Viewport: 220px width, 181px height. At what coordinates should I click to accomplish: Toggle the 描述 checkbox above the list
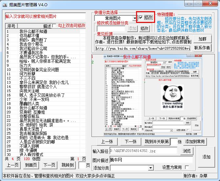tap(54, 26)
